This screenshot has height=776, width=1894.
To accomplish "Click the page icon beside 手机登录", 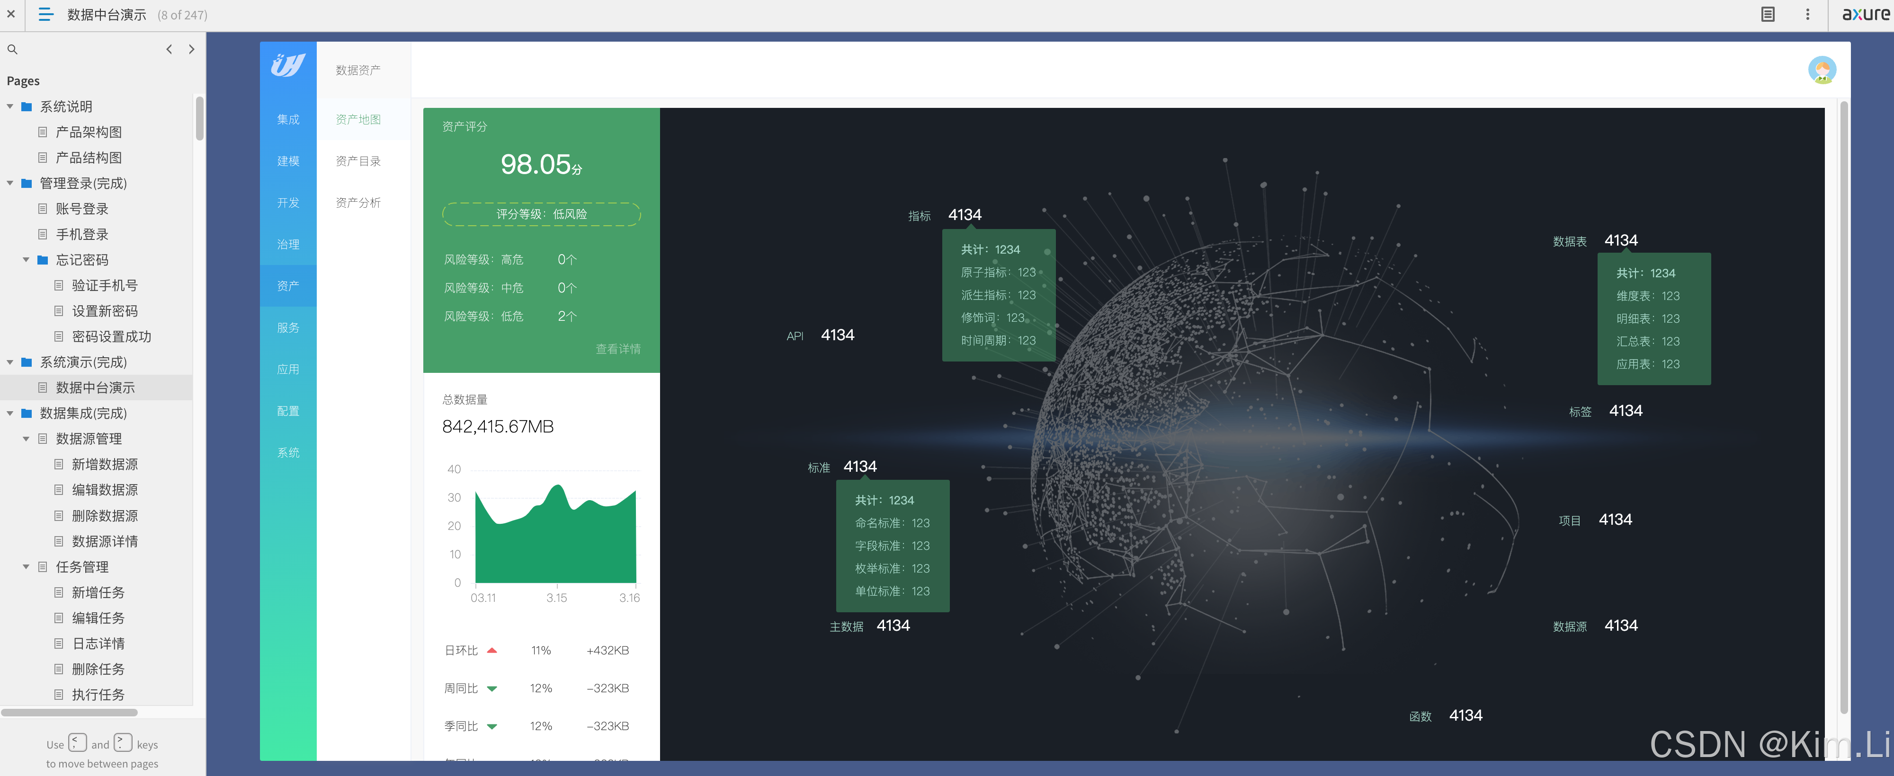I will (43, 234).
